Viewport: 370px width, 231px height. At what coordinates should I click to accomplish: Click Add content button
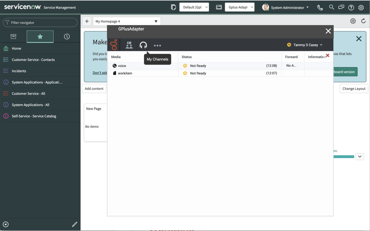(x=94, y=89)
